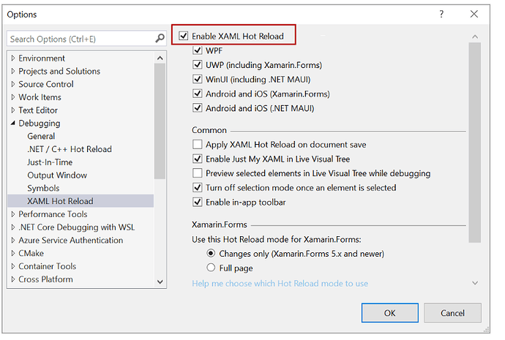This screenshot has height=340, width=505.
Task: Click the Text Editor label
Action: (38, 110)
